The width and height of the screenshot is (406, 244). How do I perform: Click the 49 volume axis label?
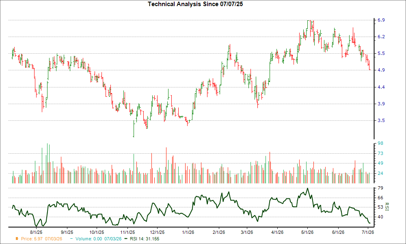coord(380,163)
